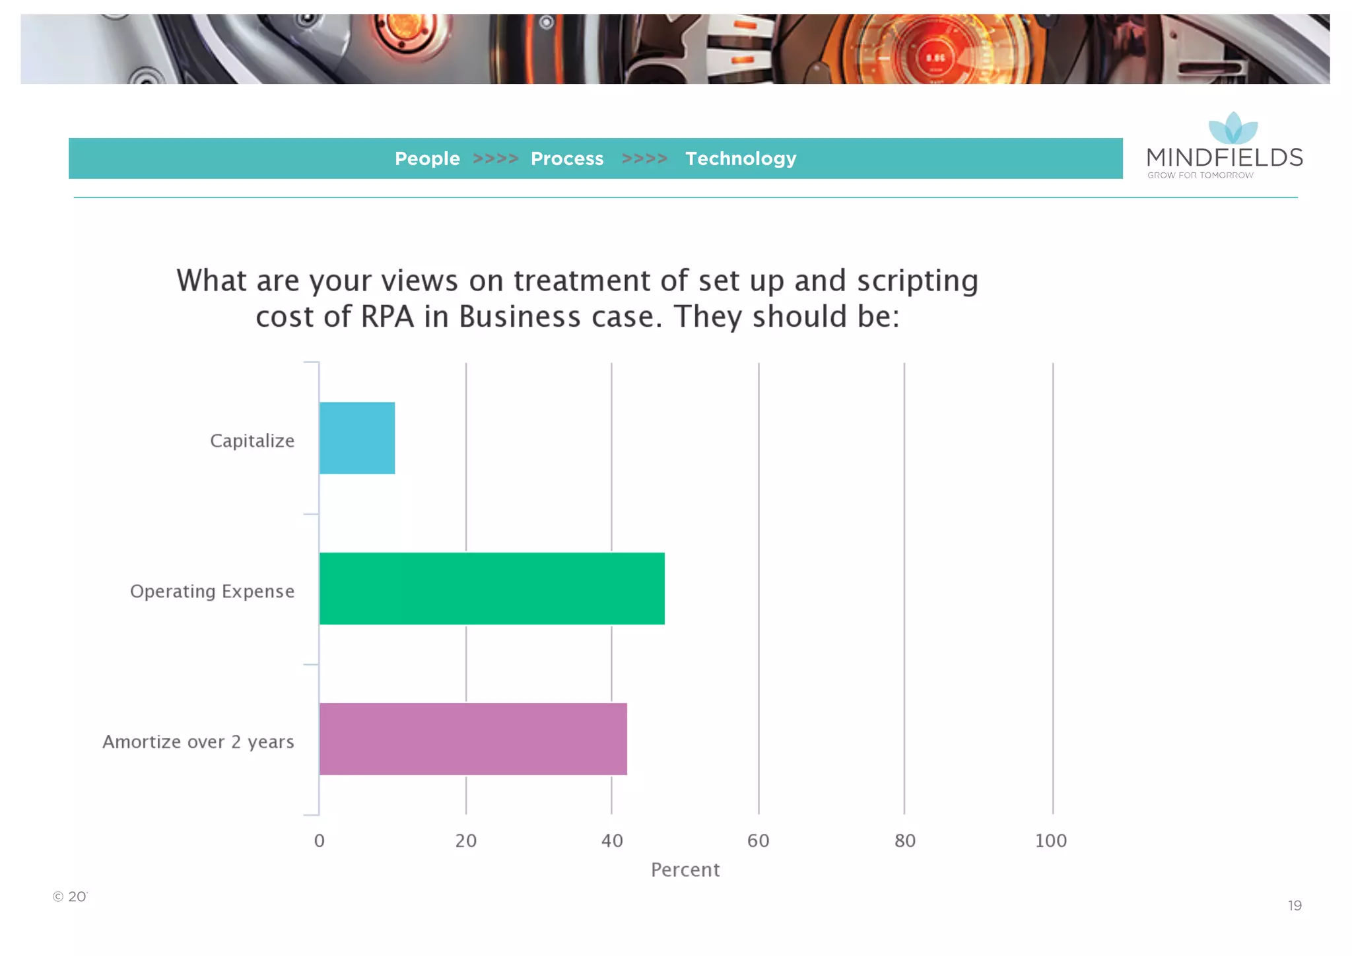Click the blue Capitalize bar
1352x956 pixels.
[357, 438]
